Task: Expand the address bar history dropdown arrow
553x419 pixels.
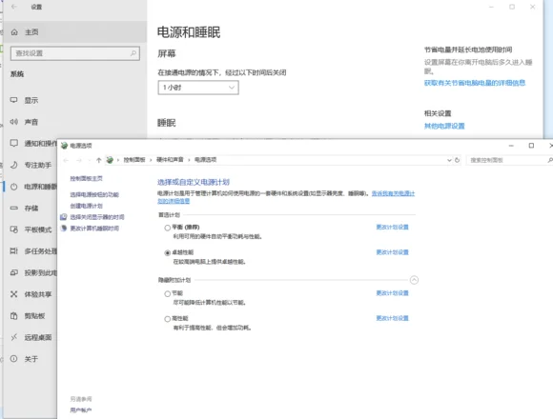Action: pos(449,160)
